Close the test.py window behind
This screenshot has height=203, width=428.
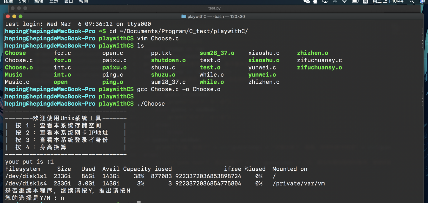tap(13, 8)
